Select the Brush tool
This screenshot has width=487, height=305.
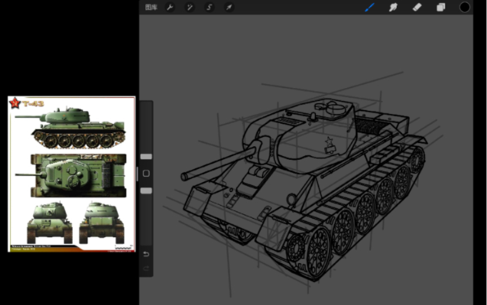pyautogui.click(x=370, y=7)
